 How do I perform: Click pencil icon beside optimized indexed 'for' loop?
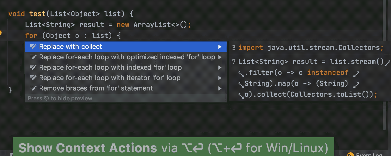(33, 57)
